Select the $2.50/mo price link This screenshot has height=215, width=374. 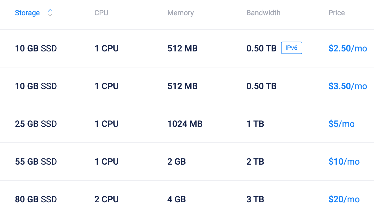348,48
